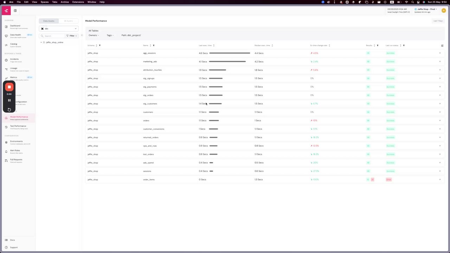Screen dimensions: 450x253
Task: Expand the agg_sessions row with plus
Action: (x=440, y=53)
